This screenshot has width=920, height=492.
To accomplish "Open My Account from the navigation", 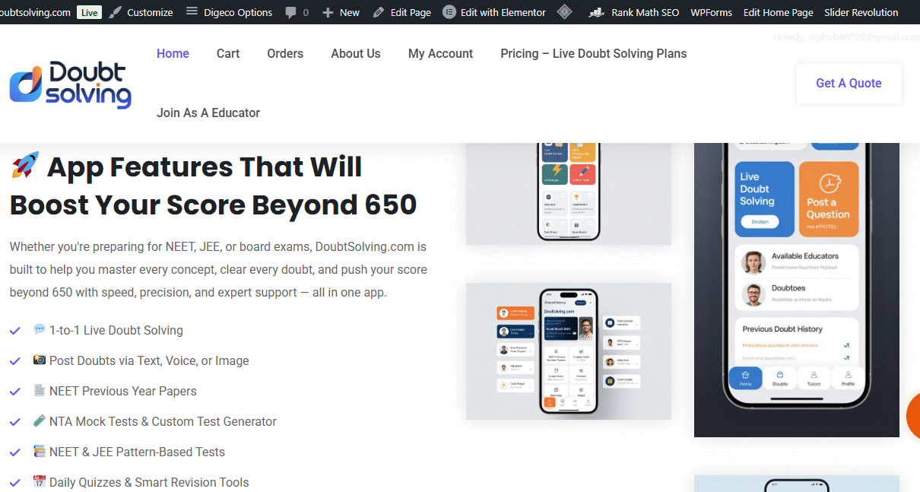I will pyautogui.click(x=440, y=53).
